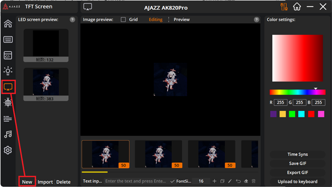
Task: Switch to Preview mode
Action: click(x=182, y=19)
